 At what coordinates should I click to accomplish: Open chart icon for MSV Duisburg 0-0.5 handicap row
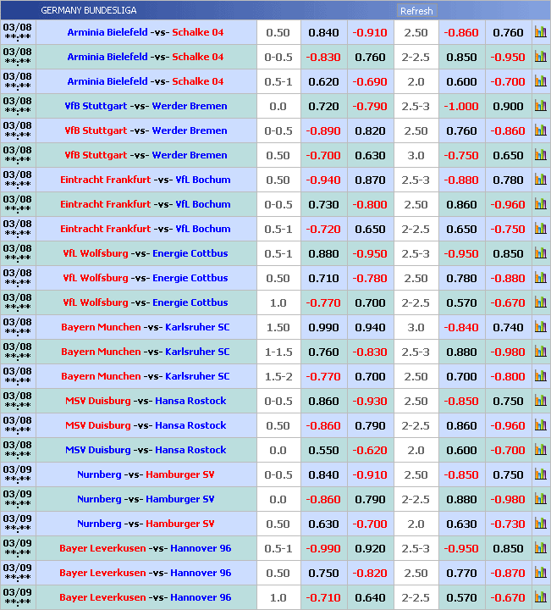click(541, 400)
